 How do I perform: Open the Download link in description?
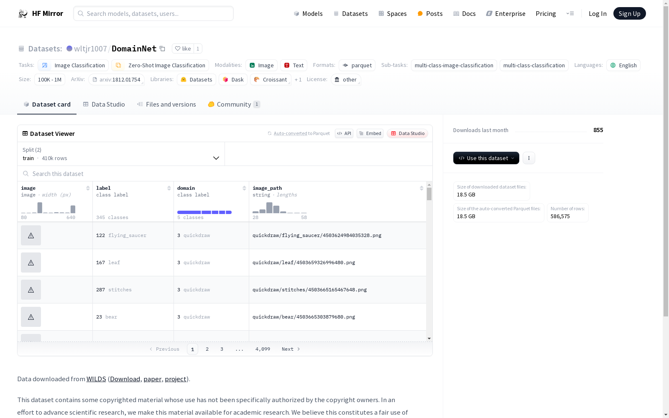click(x=125, y=379)
